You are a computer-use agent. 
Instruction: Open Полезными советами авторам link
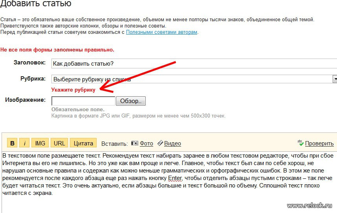tap(161, 32)
